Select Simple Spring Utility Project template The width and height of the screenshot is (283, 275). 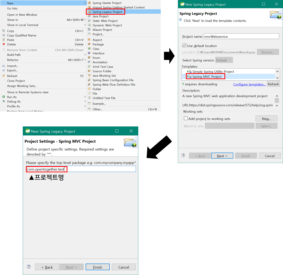click(213, 71)
